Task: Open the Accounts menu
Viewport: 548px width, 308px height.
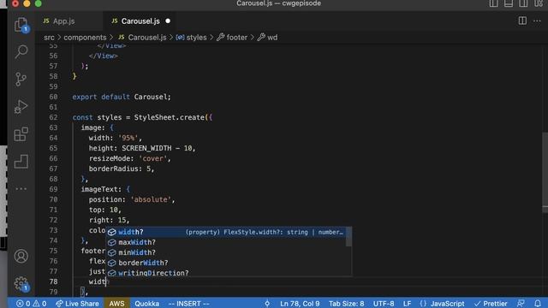Action: click(x=21, y=257)
